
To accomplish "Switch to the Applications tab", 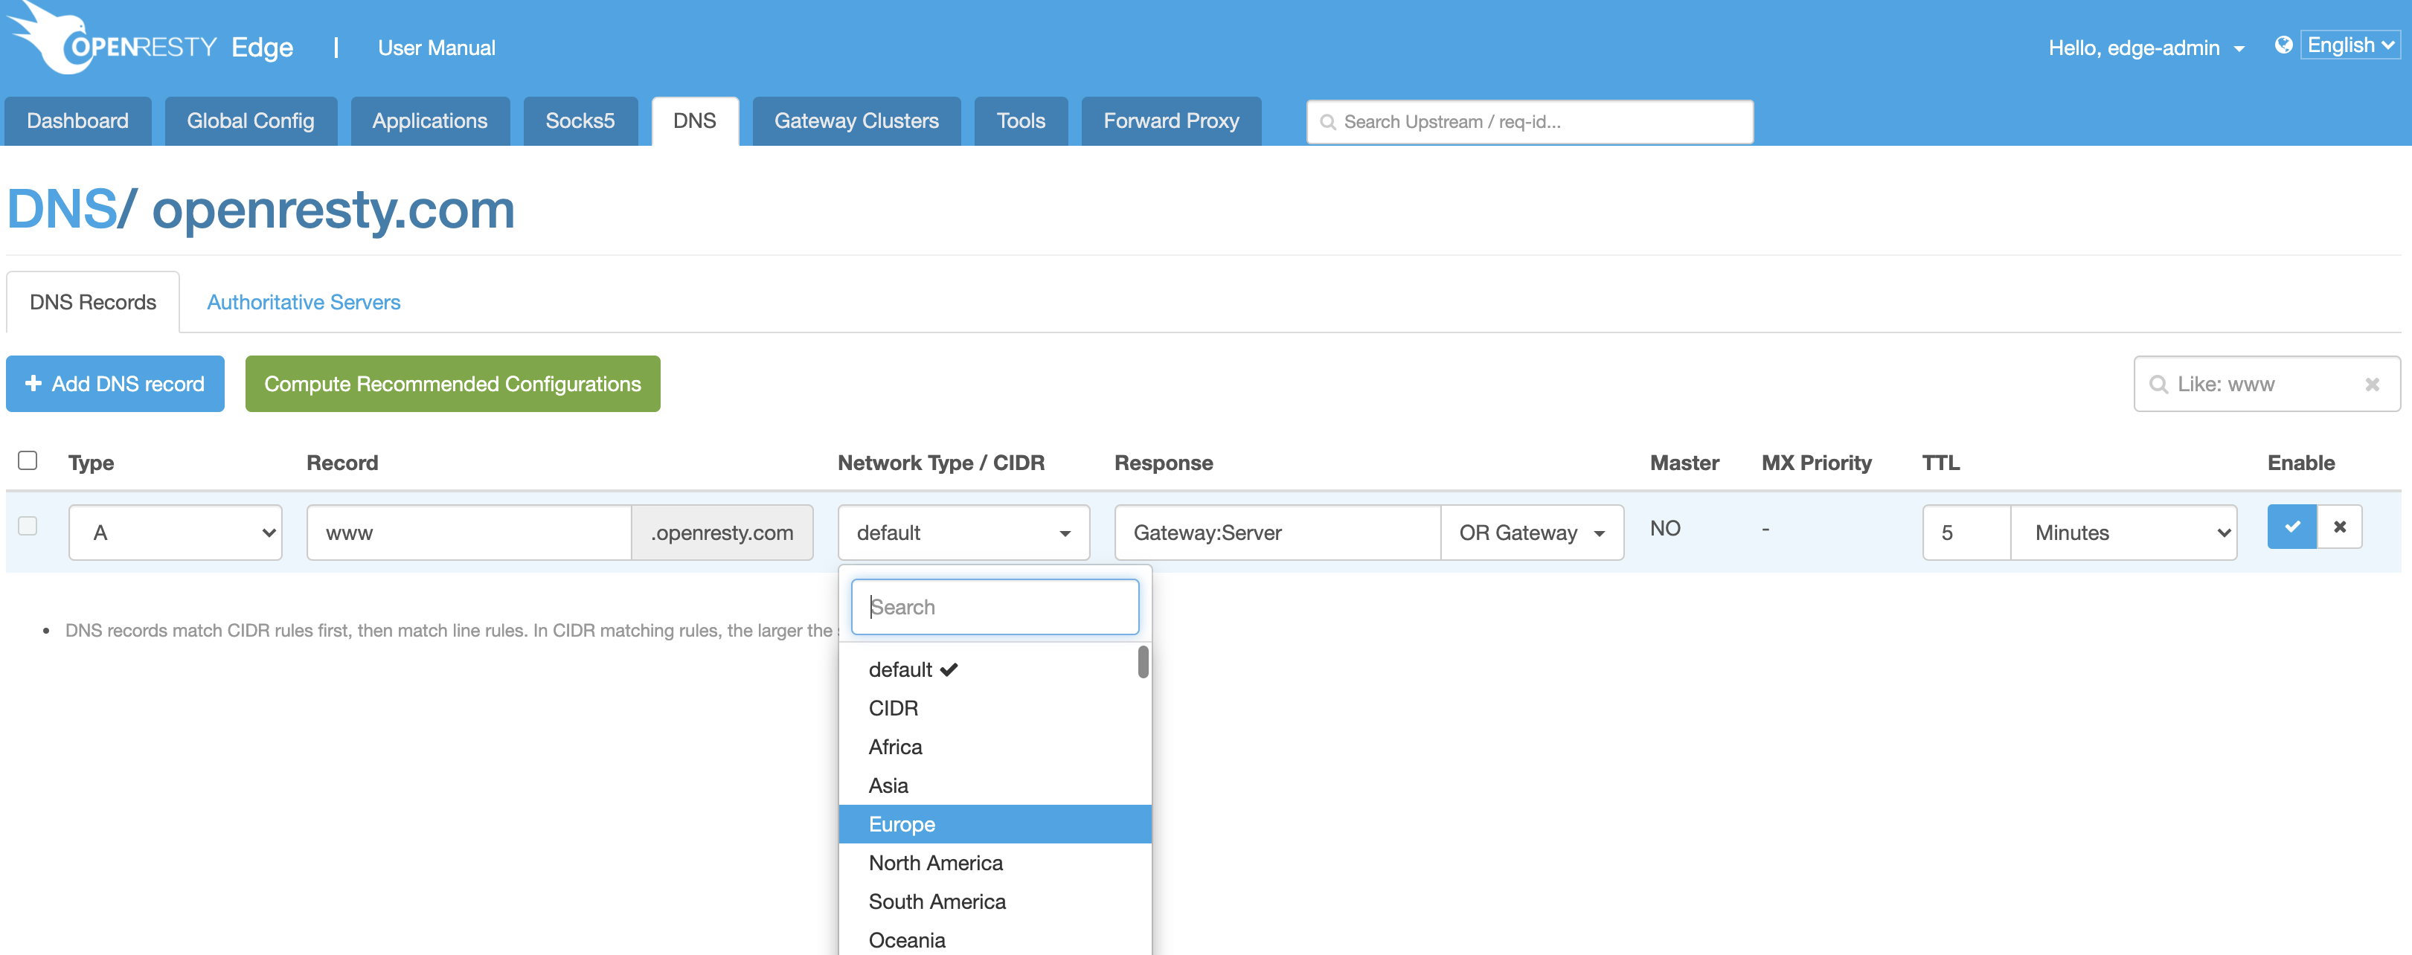I will pyautogui.click(x=430, y=120).
